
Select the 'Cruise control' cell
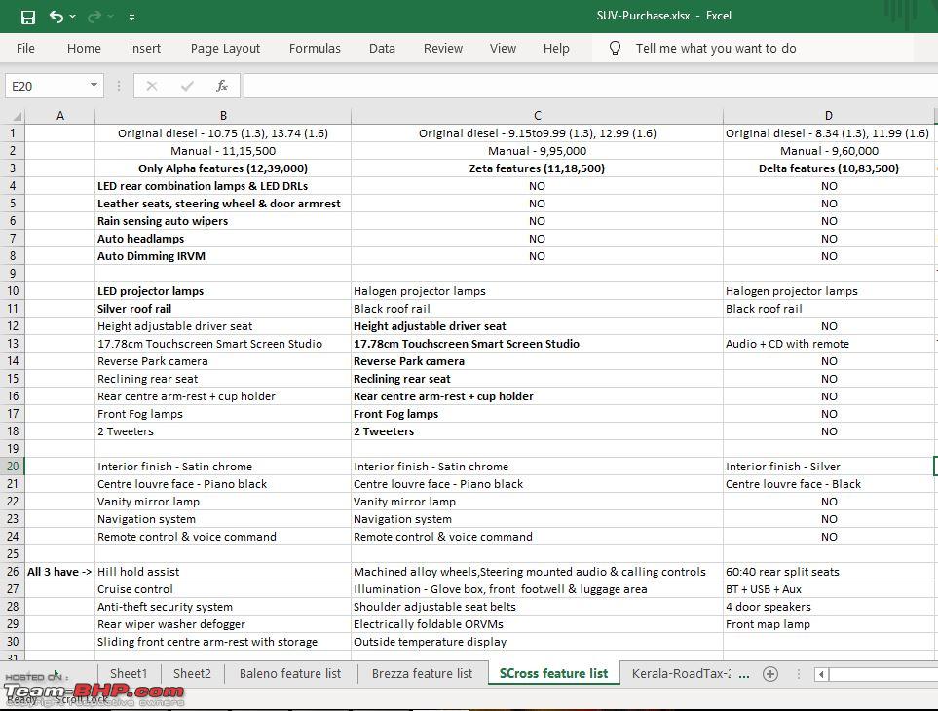tap(223, 589)
